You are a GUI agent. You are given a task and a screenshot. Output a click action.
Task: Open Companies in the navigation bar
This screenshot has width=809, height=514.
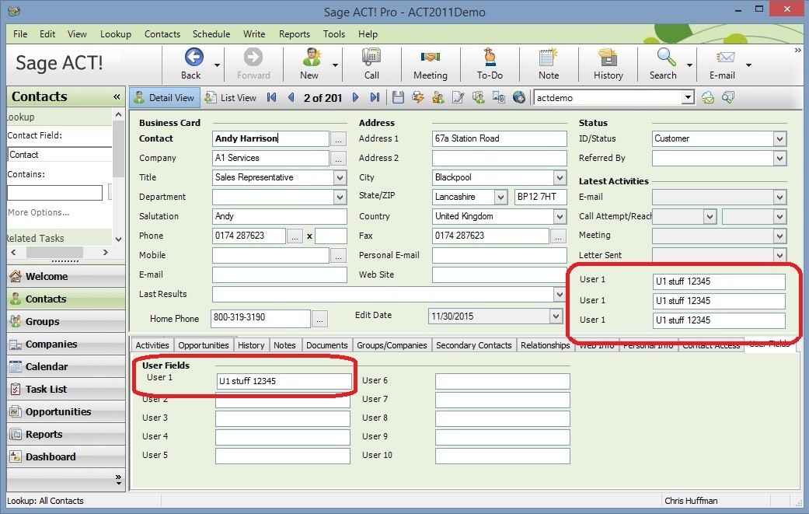click(66, 344)
